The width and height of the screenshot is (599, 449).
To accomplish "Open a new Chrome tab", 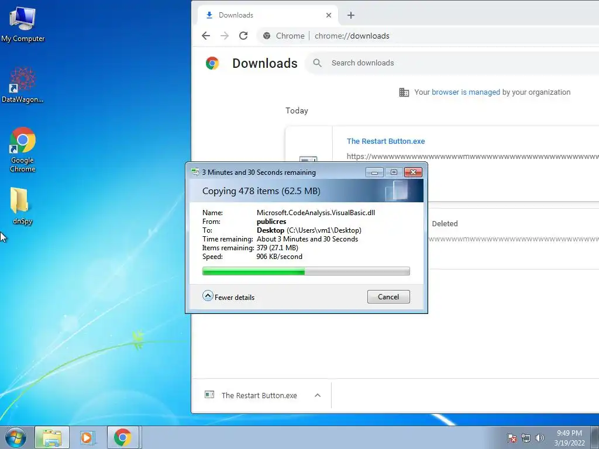I will coord(351,15).
